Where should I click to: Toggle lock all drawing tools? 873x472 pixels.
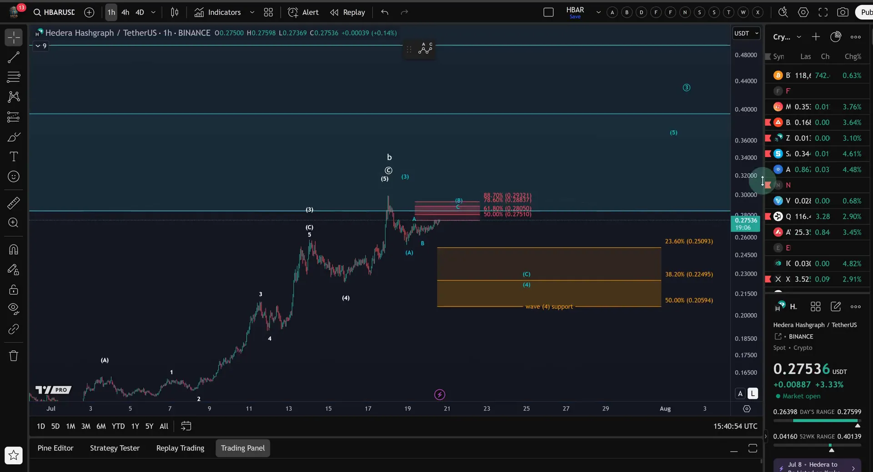(14, 290)
